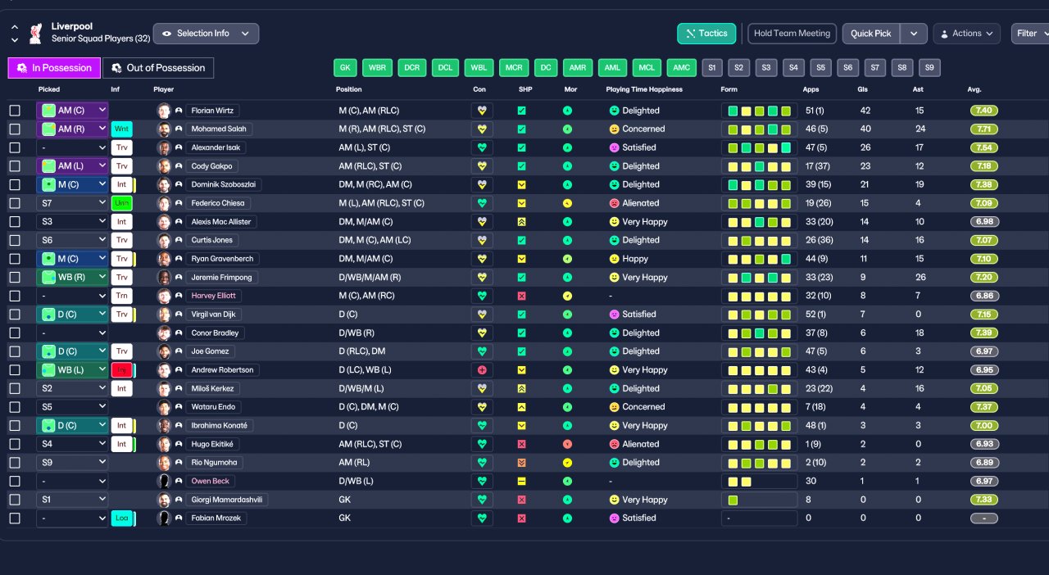Open the Selection Info dropdown
This screenshot has width=1049, height=575.
click(x=206, y=34)
